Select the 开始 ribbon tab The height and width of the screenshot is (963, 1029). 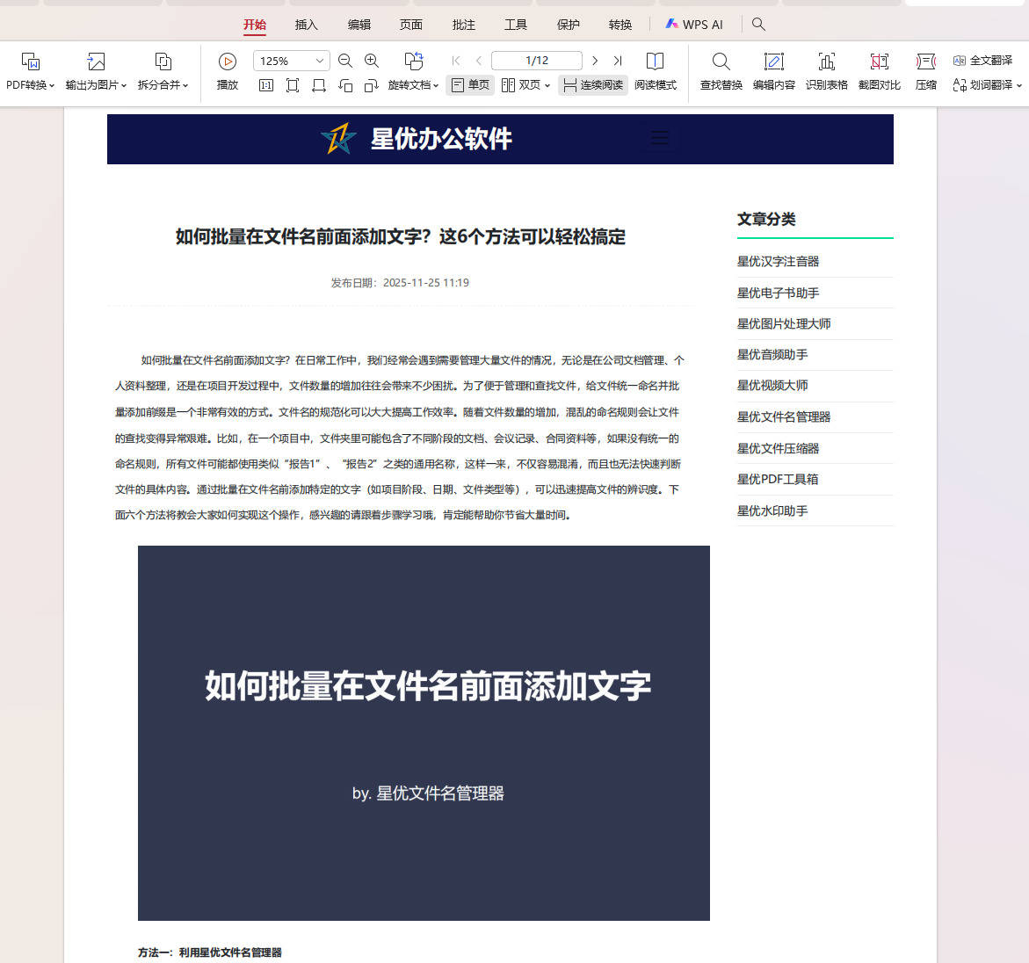[x=255, y=25]
